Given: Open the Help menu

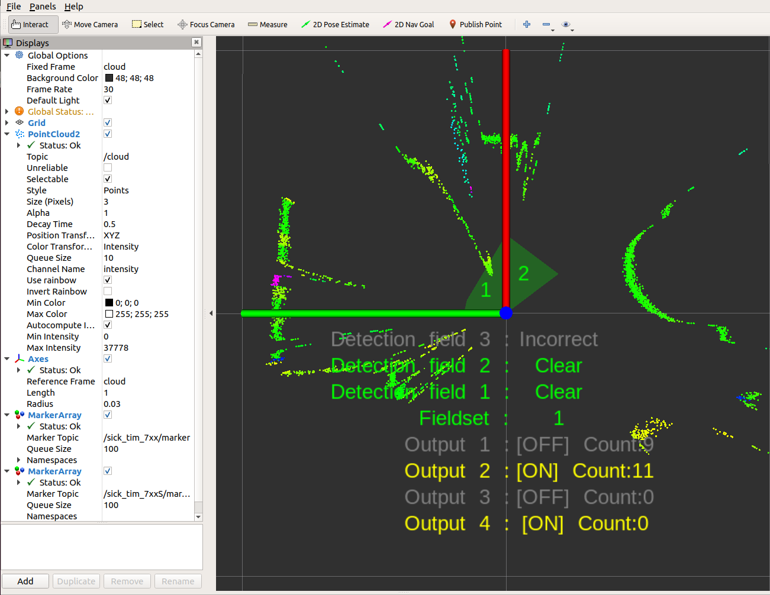Looking at the screenshot, I should tap(73, 7).
